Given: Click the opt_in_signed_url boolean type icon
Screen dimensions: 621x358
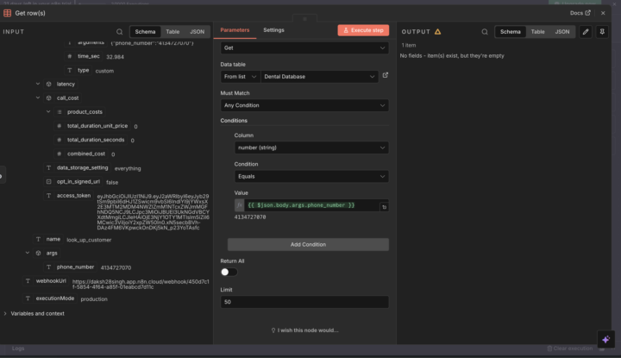Looking at the screenshot, I should (48, 182).
